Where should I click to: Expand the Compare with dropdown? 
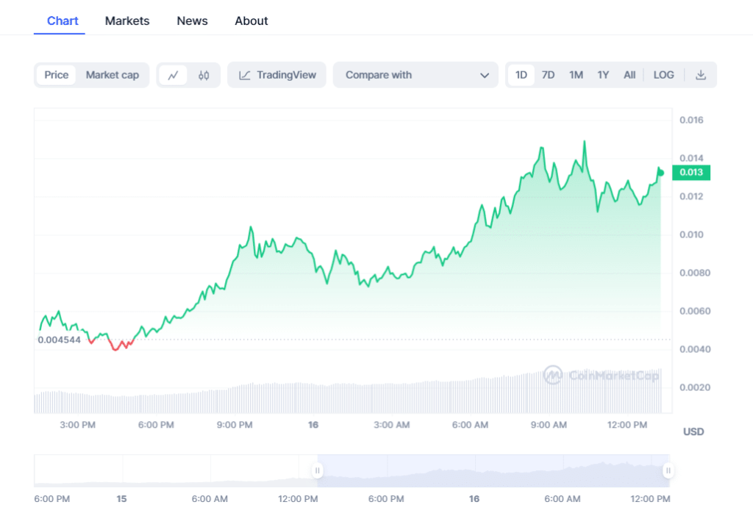(415, 75)
